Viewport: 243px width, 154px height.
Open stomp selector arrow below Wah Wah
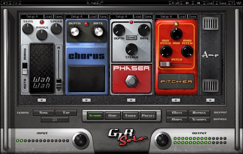(42, 100)
